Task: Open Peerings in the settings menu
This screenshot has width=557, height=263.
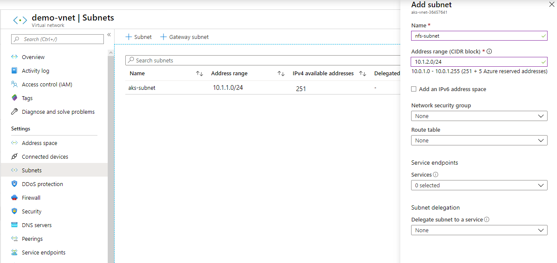Action: pyautogui.click(x=32, y=239)
